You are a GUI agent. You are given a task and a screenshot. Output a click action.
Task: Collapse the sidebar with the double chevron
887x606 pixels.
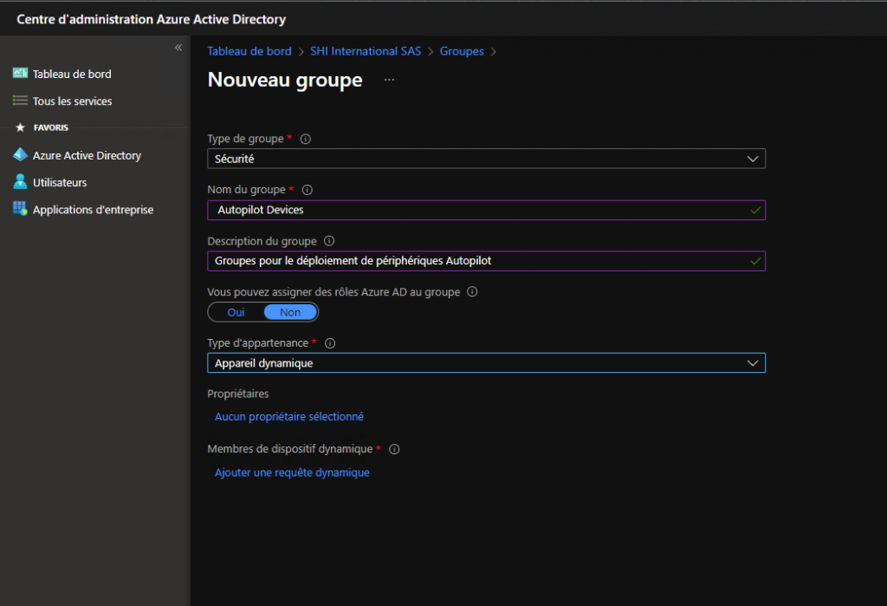click(178, 48)
